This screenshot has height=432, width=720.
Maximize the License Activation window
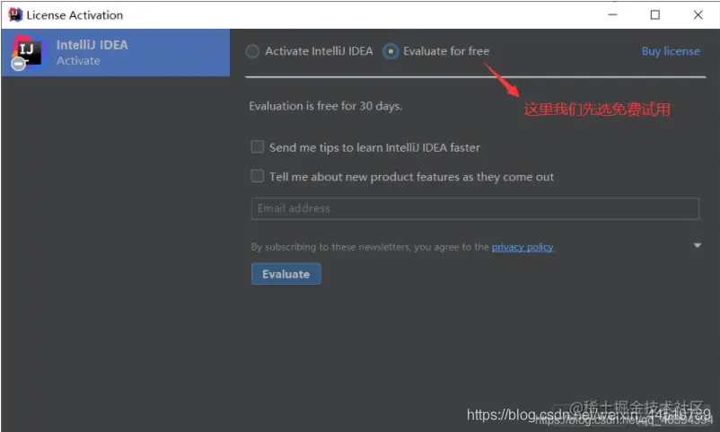tap(655, 14)
